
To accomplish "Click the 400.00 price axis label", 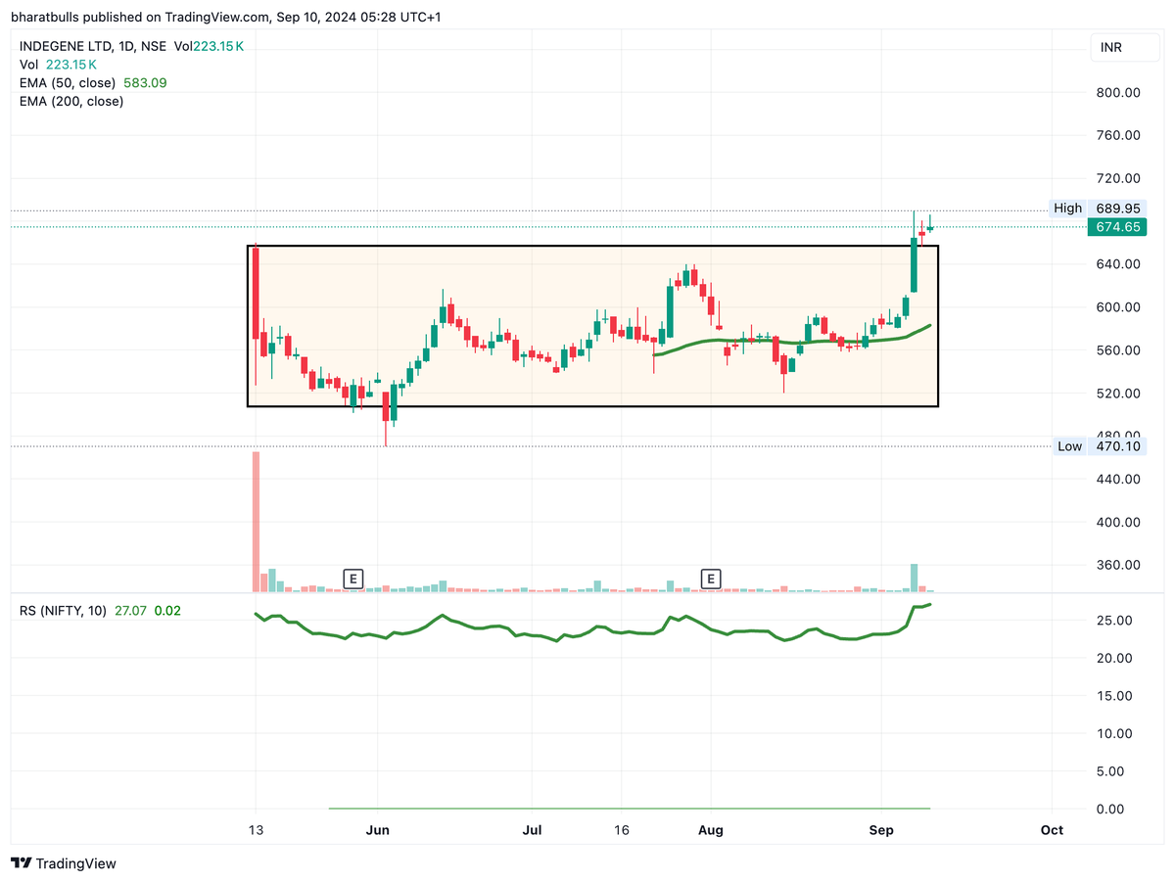I will pyautogui.click(x=1119, y=523).
